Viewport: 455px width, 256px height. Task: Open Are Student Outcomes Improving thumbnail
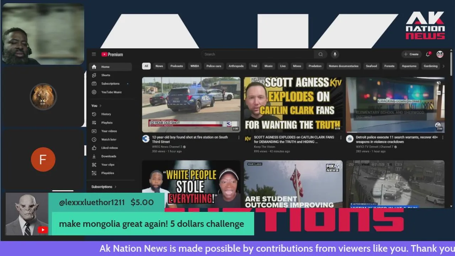(x=293, y=184)
